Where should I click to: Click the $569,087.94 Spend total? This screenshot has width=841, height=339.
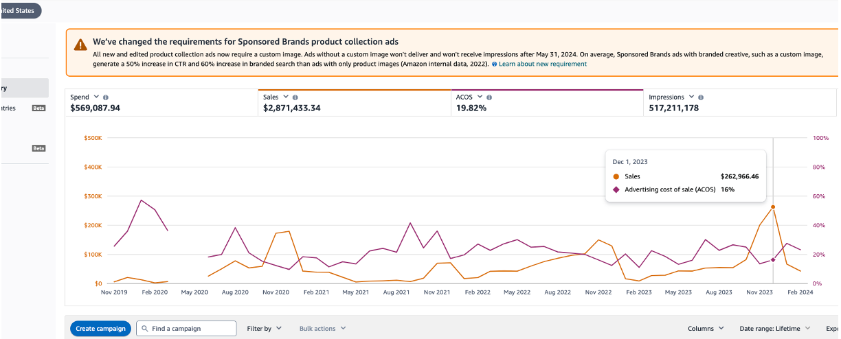point(96,108)
